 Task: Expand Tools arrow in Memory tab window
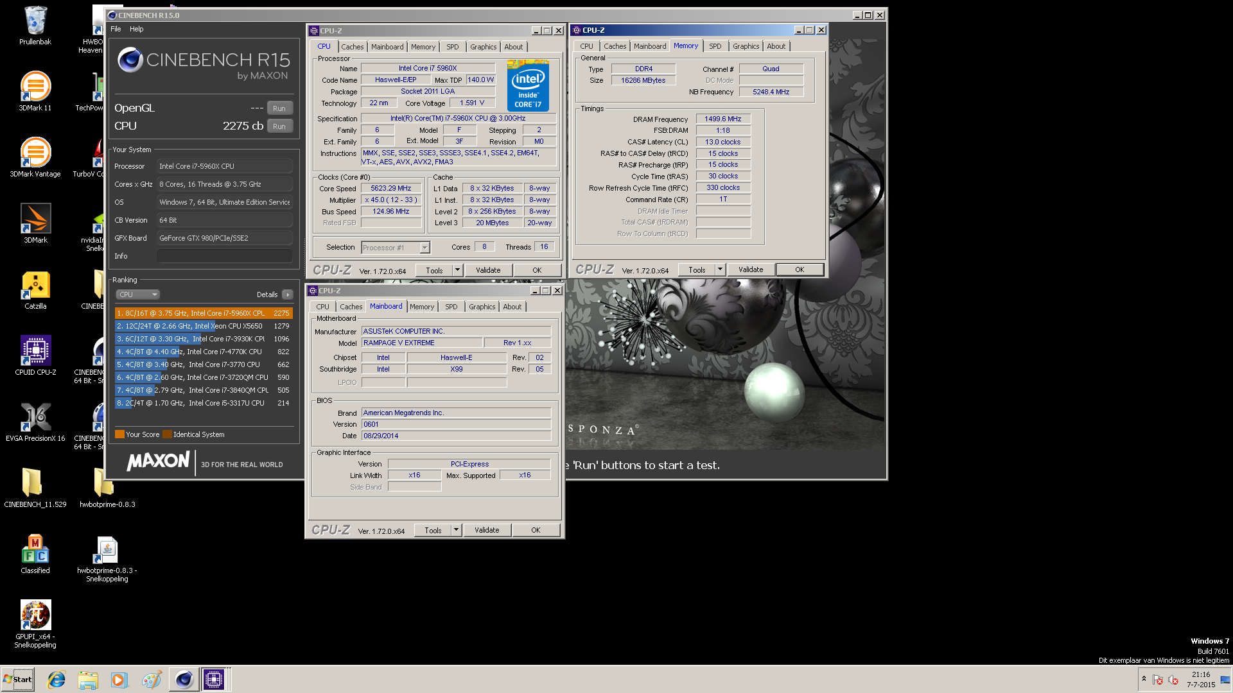(x=720, y=269)
